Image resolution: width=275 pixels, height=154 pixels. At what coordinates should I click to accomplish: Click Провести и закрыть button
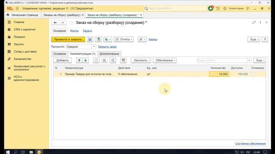[x=68, y=39]
